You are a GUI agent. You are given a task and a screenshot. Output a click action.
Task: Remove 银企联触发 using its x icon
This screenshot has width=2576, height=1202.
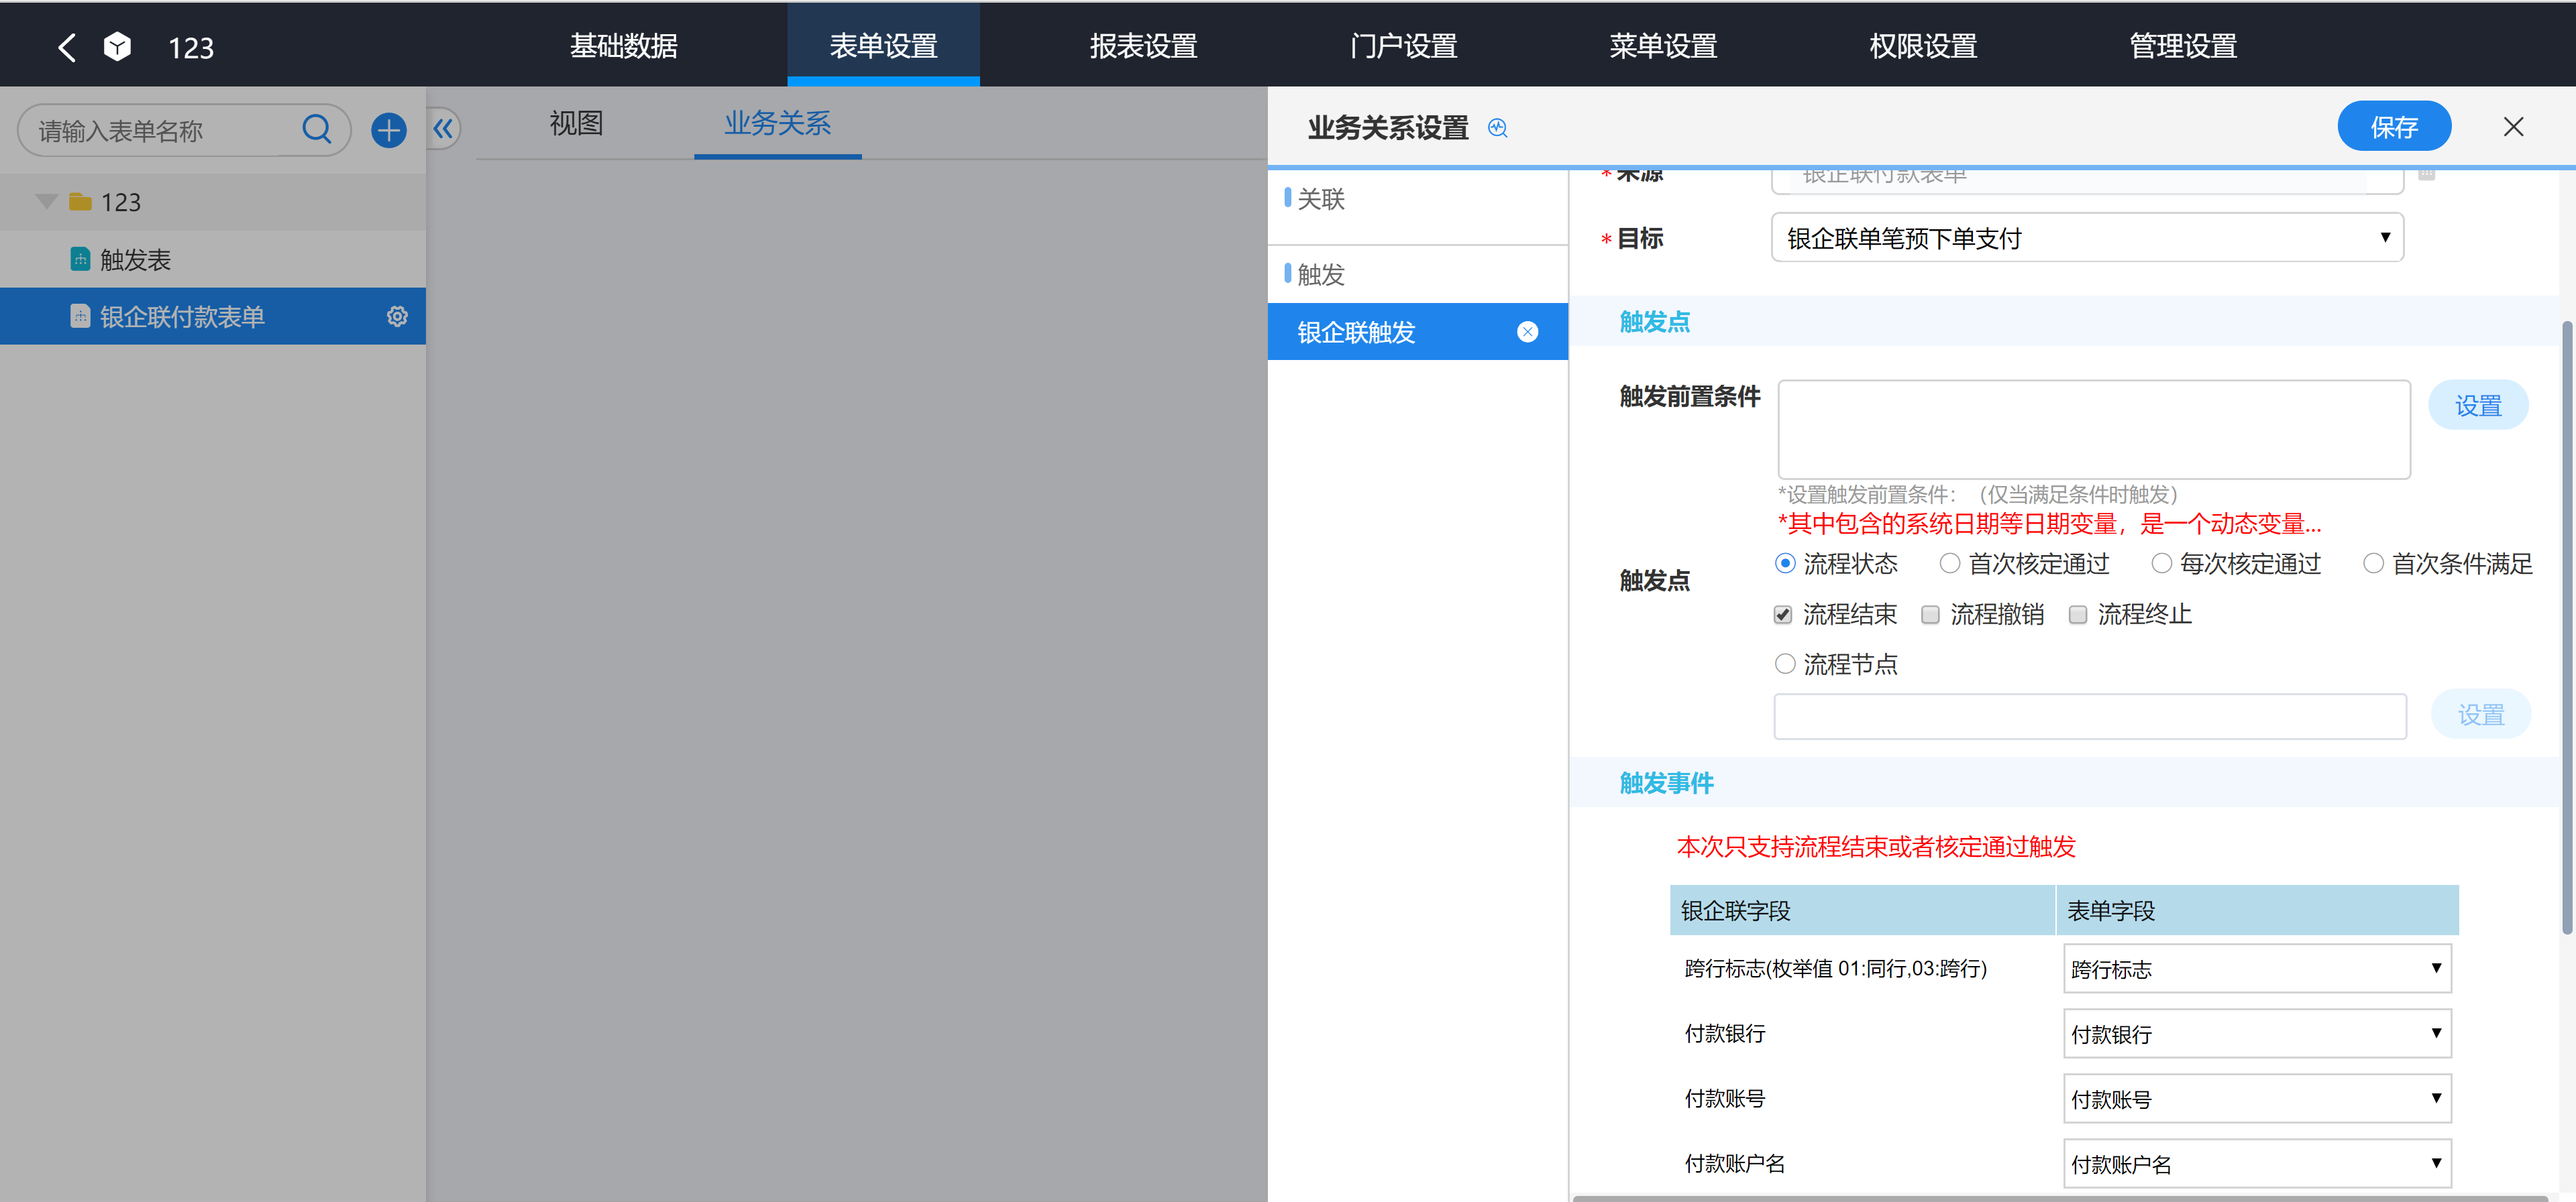click(x=1527, y=332)
